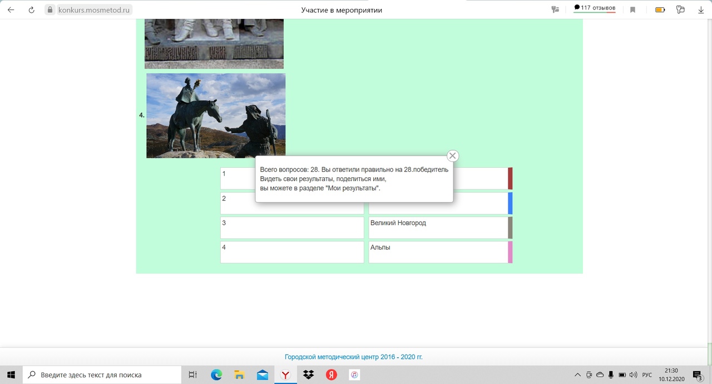The image size is (712, 384).
Task: Select the Великий Новгород answer option
Action: click(x=438, y=228)
